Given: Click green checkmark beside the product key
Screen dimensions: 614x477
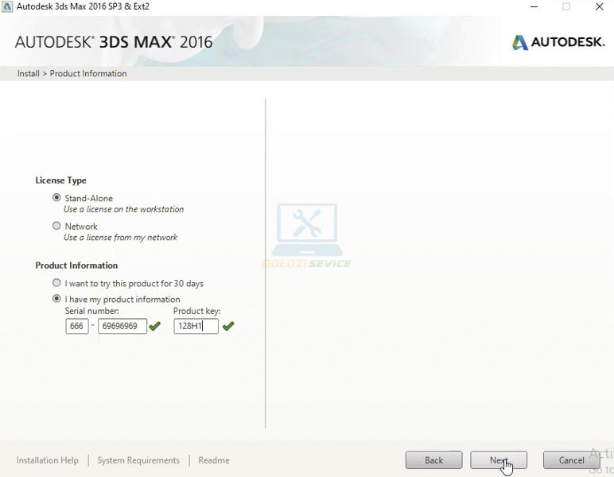Looking at the screenshot, I should click(228, 326).
